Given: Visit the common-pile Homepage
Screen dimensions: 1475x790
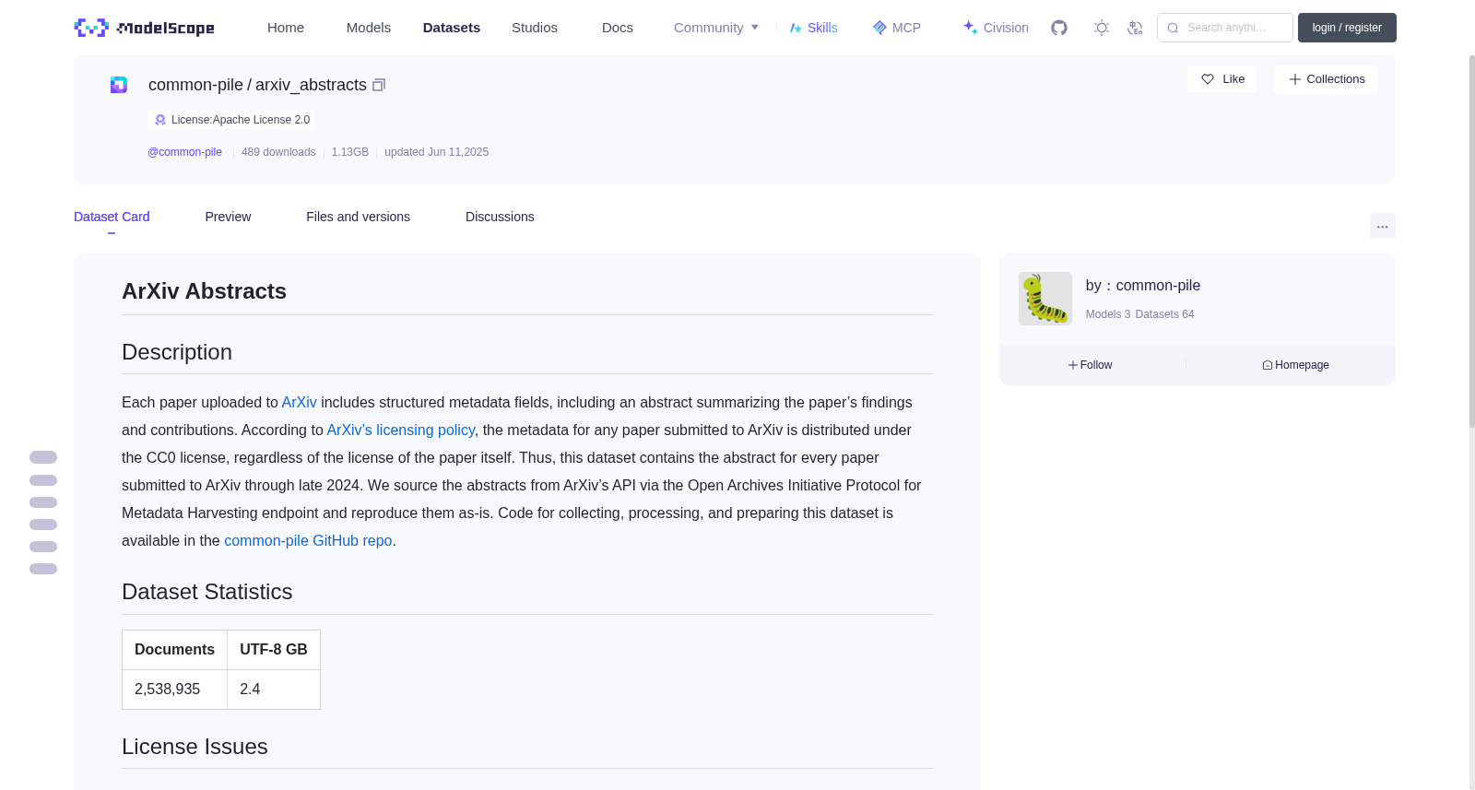Looking at the screenshot, I should click(x=1295, y=365).
